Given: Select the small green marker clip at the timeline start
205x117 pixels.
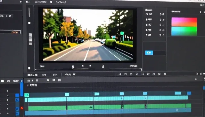Looking at the screenshot, I should click(27, 95).
